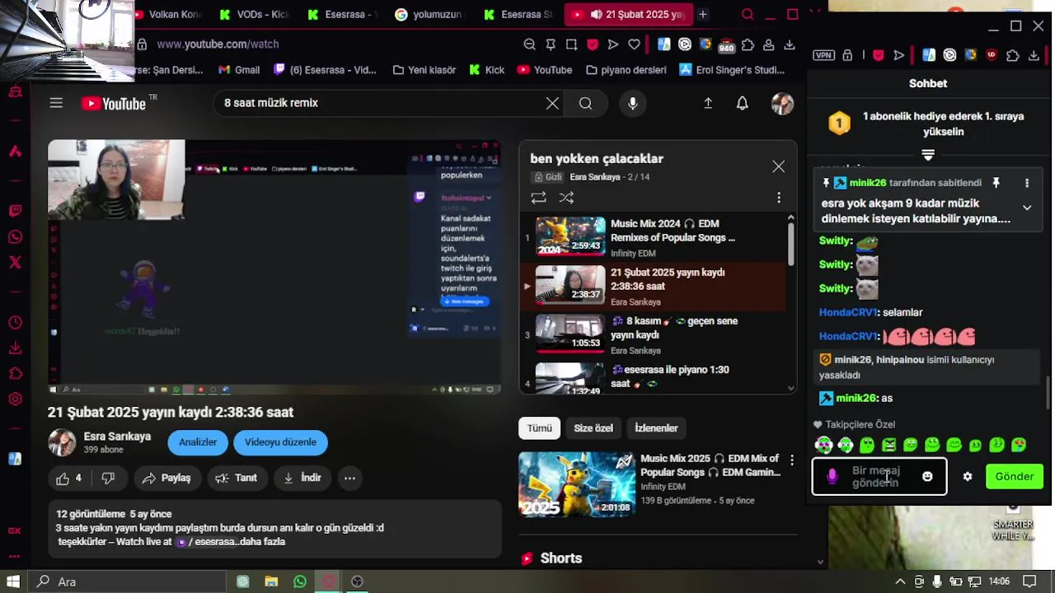Screen dimensions: 1055x593
Task: Open extensions cube in Opera sidebar
Action: click(15, 374)
